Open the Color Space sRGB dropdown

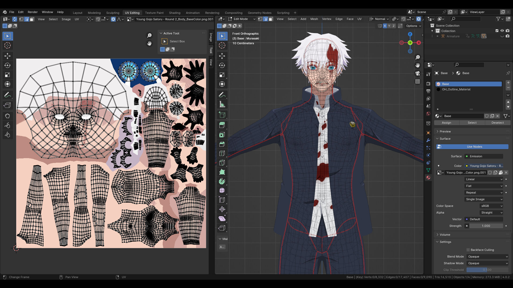click(x=491, y=206)
